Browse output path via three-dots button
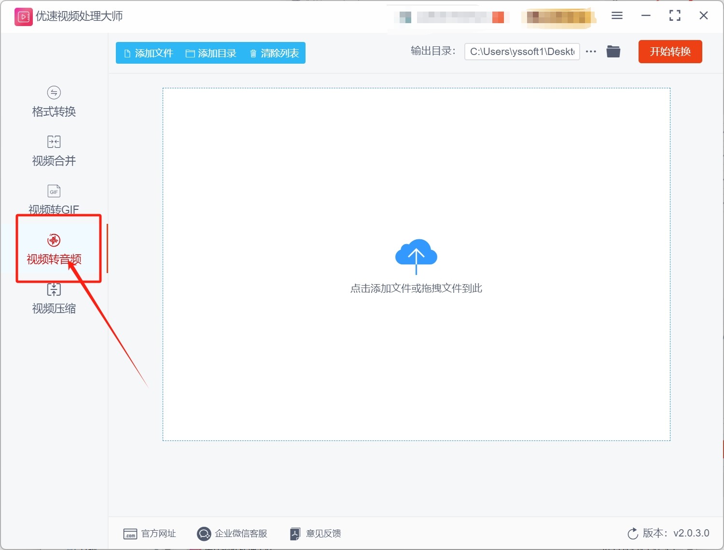Viewport: 724px width, 550px height. coord(591,52)
